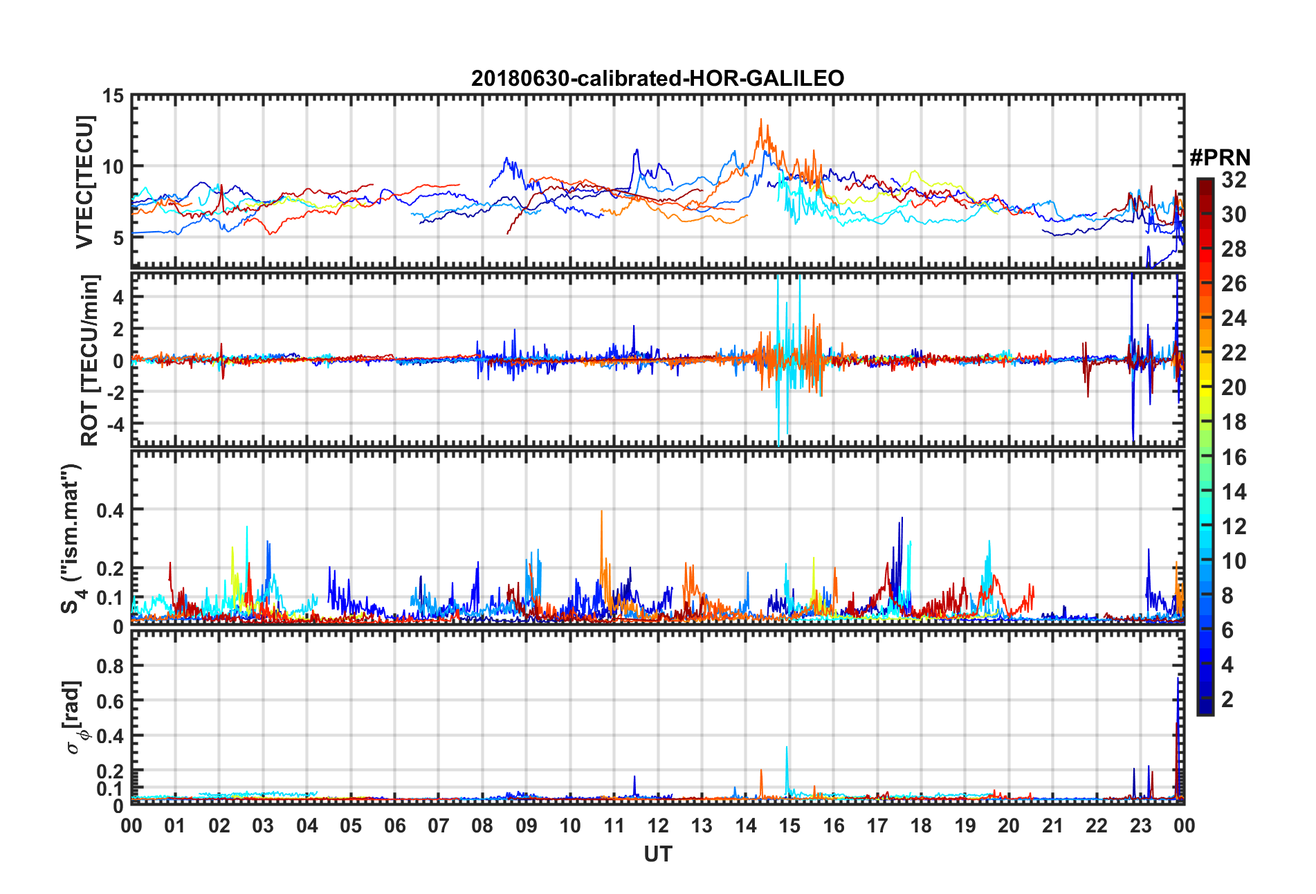The height and width of the screenshot is (894, 1316).
Task: Click inside the ROT plot panel
Action: pyautogui.click(x=657, y=359)
